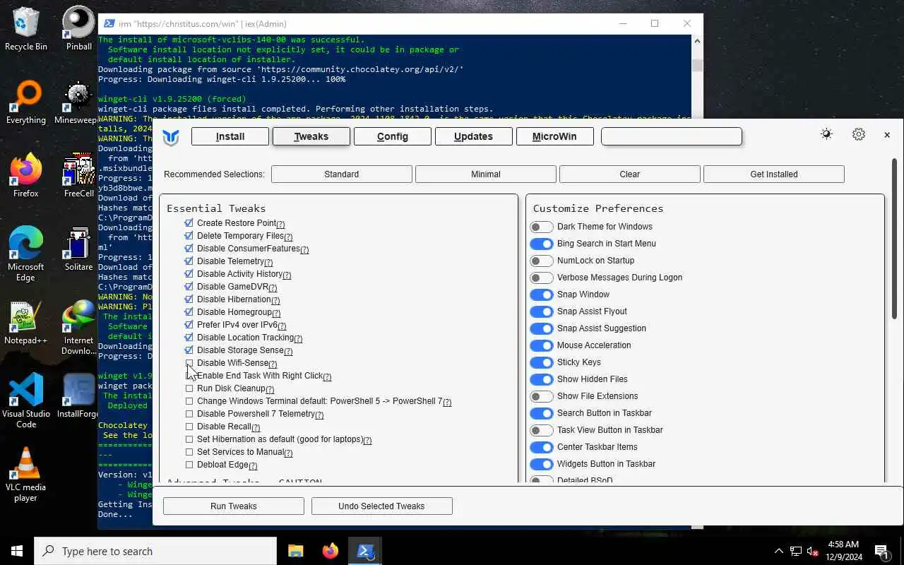Open Internet Download Manager desktop icon
Viewport: 904px width, 565px height.
78,328
